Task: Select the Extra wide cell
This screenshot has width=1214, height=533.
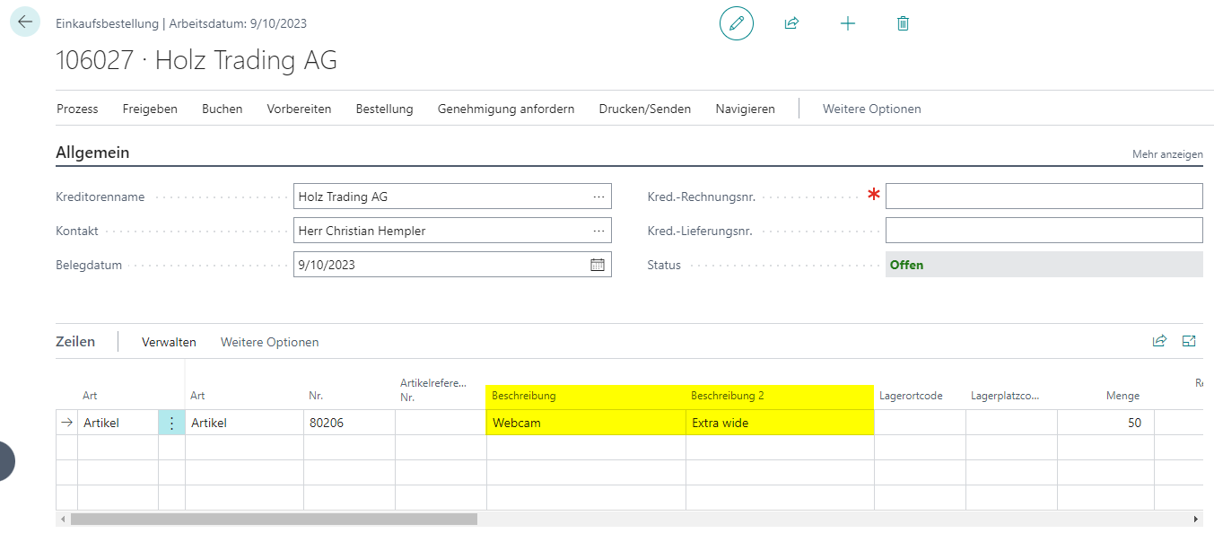Action: click(x=780, y=423)
